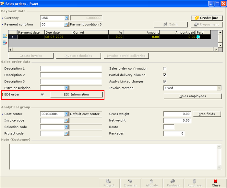This screenshot has width=227, height=188.
Task: Maximize the Sales orders window
Action: 217,4
